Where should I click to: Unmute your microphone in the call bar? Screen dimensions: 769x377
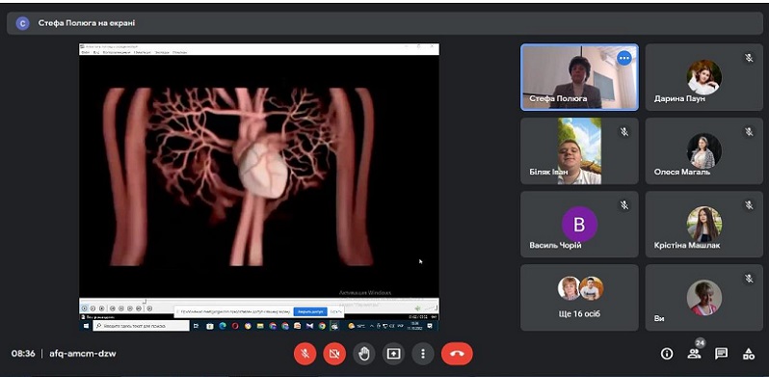(305, 354)
